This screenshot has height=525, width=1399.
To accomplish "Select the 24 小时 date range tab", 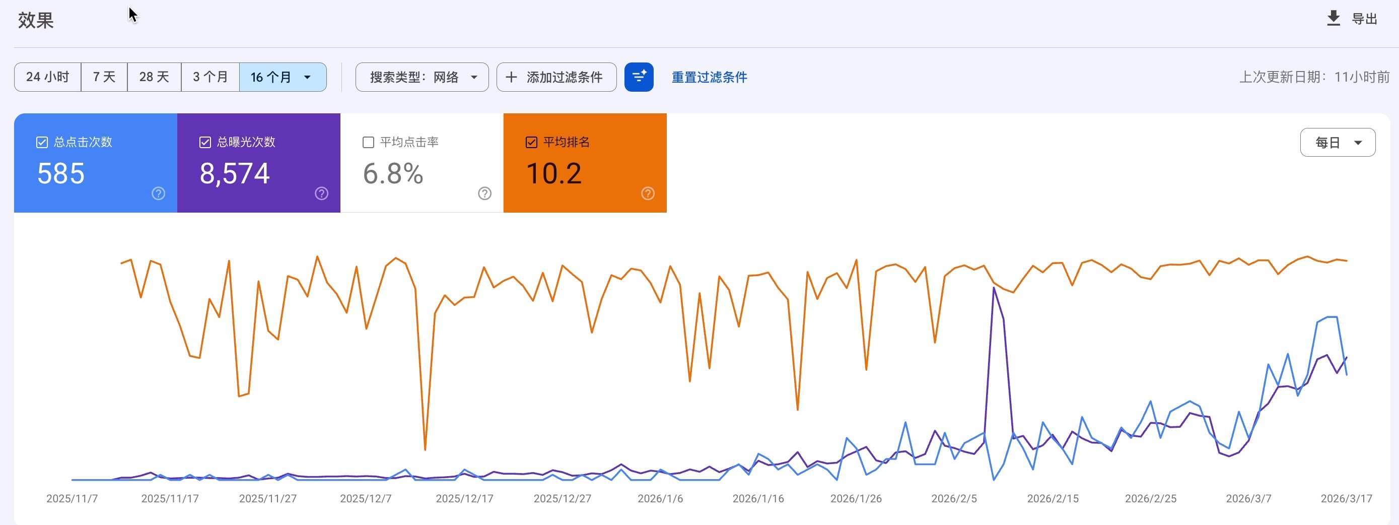I will point(48,77).
